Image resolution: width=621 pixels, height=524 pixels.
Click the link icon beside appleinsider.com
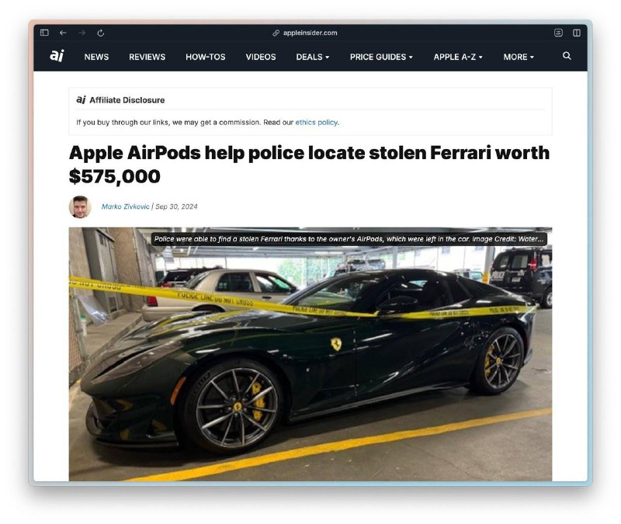(x=276, y=33)
